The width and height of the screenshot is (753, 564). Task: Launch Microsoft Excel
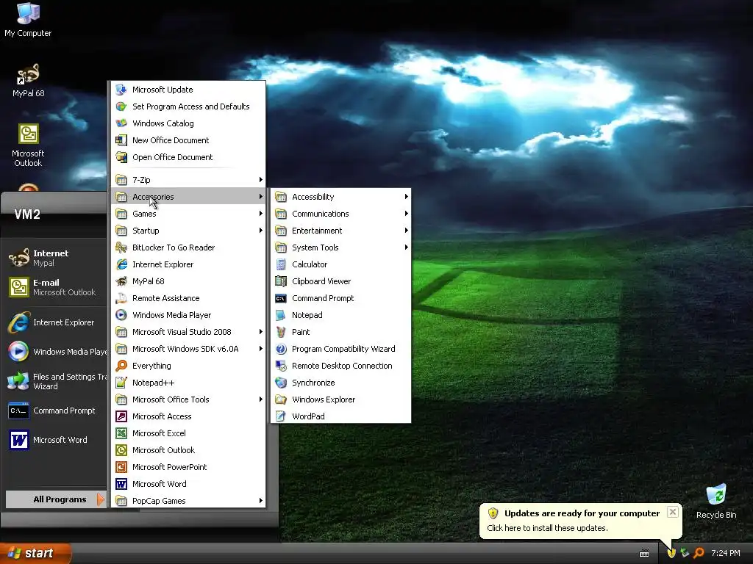188,433
